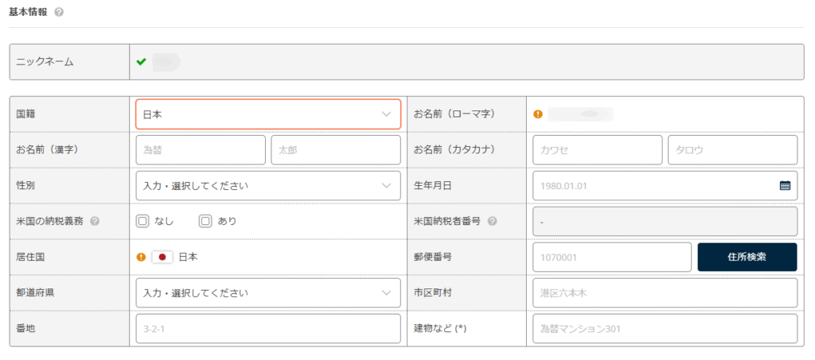Focus the kanji given name field 太郎
The image size is (815, 360).
tap(336, 150)
